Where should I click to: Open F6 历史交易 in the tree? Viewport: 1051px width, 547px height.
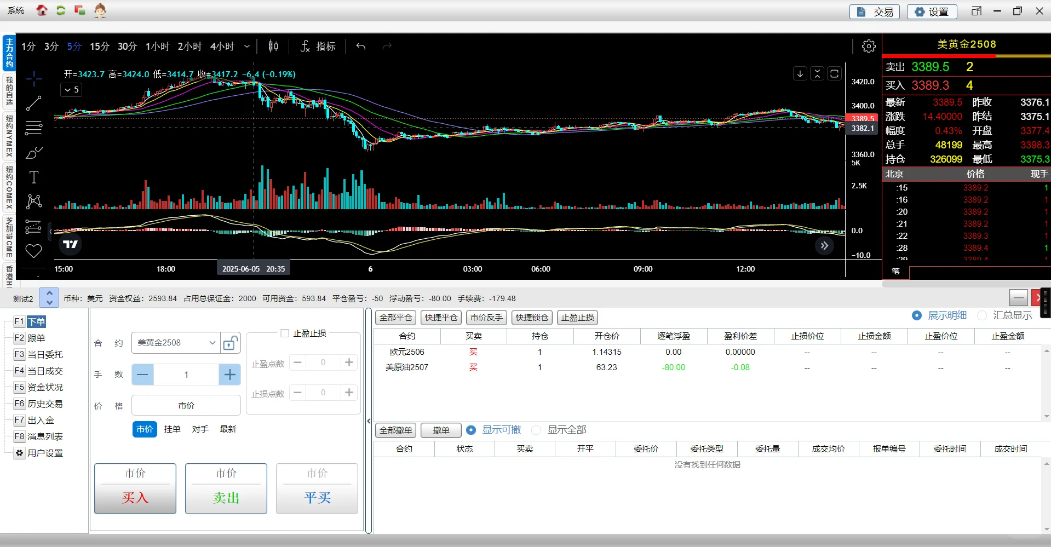38,404
